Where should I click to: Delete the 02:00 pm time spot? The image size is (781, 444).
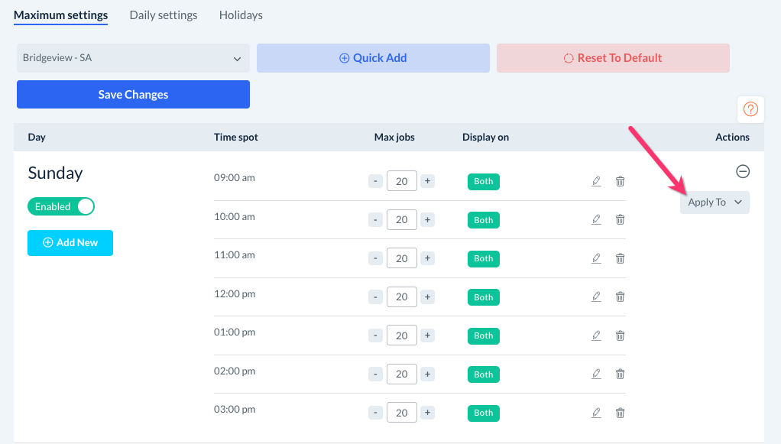click(x=620, y=374)
